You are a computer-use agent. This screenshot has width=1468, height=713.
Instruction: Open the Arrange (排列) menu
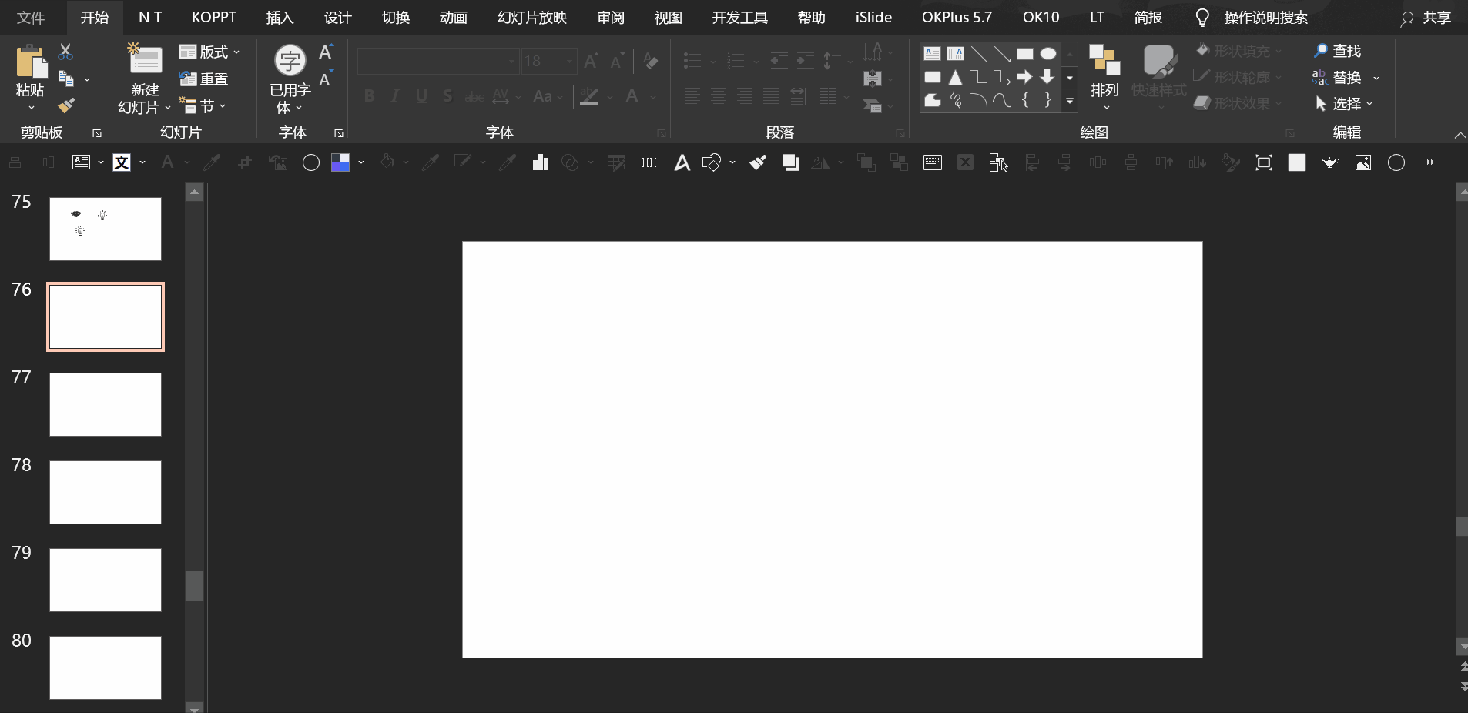(1104, 77)
